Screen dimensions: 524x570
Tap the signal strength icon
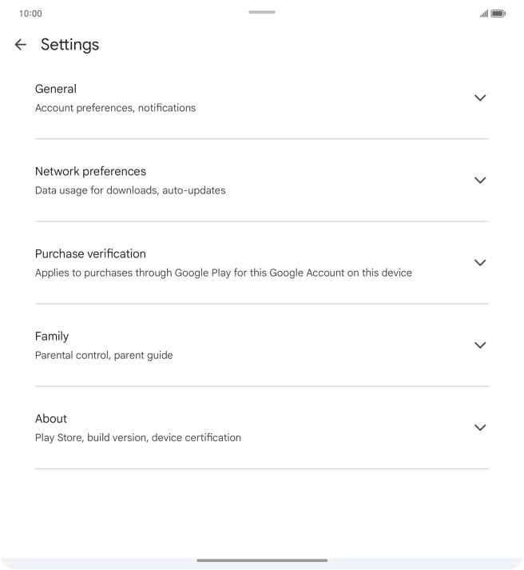[483, 14]
